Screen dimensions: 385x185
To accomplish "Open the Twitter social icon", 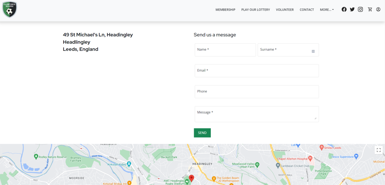I will [352, 9].
